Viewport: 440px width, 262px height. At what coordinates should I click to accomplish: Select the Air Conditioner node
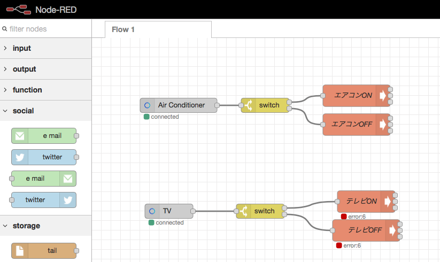click(179, 105)
